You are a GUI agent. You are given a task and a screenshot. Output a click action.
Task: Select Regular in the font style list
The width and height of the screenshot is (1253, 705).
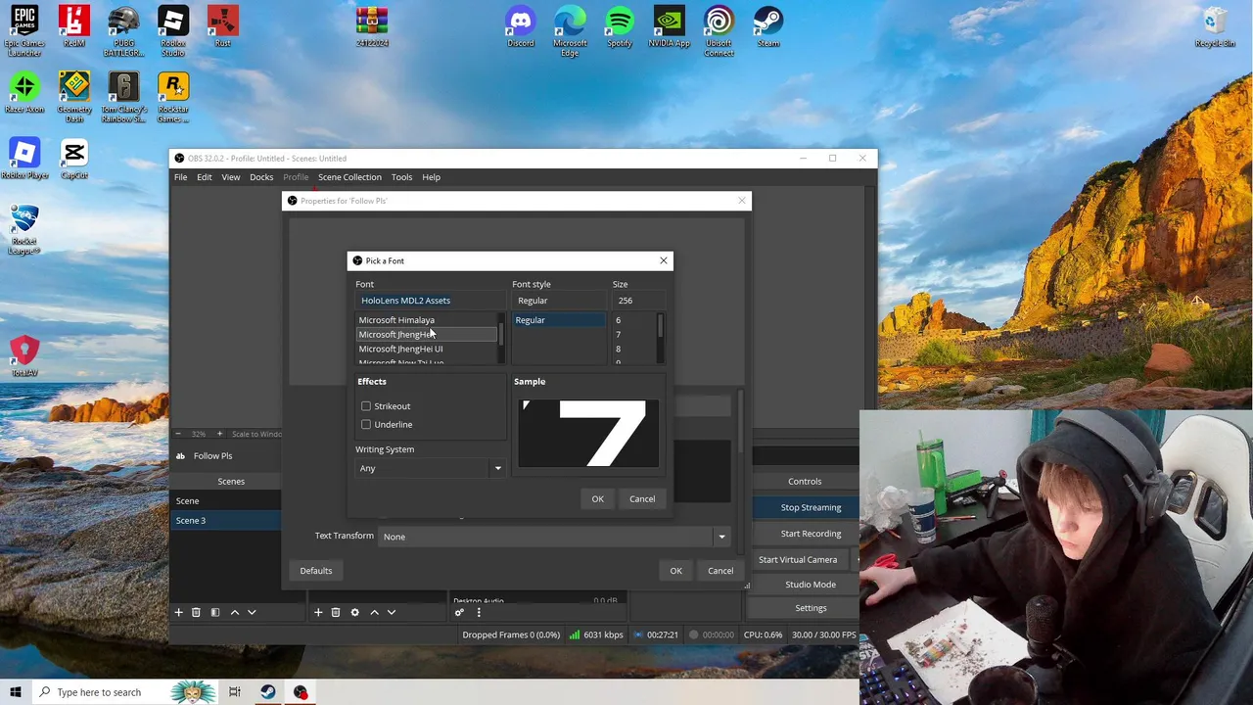click(559, 320)
